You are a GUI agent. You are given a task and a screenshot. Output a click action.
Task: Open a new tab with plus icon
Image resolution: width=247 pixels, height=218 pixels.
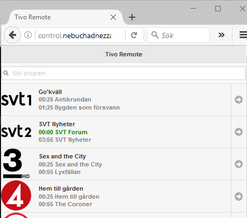pyautogui.click(x=132, y=17)
